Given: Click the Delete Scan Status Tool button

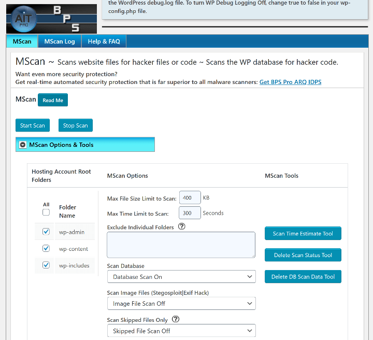Looking at the screenshot, I should click(x=303, y=255).
